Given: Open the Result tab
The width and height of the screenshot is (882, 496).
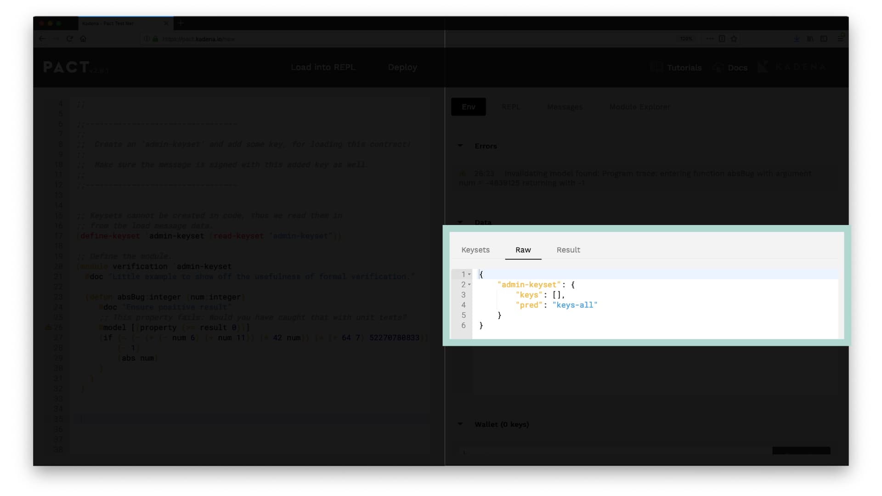Looking at the screenshot, I should pos(568,250).
